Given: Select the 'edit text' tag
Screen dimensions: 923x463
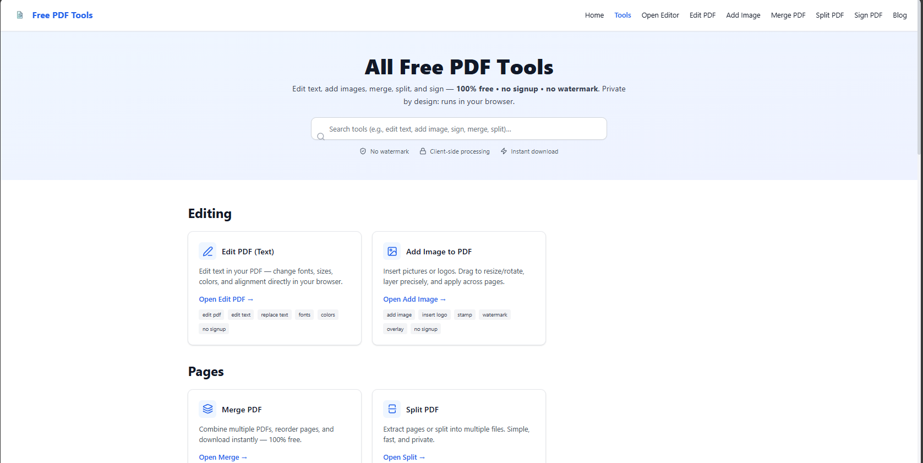Looking at the screenshot, I should pos(241,315).
